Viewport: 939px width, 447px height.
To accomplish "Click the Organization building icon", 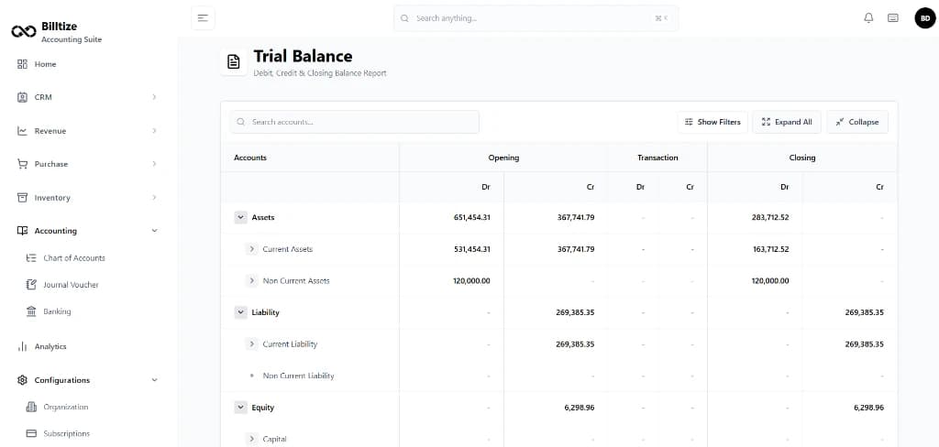I will coord(31,407).
